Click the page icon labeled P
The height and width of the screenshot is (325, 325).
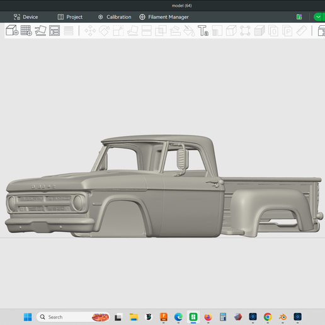pos(287,31)
